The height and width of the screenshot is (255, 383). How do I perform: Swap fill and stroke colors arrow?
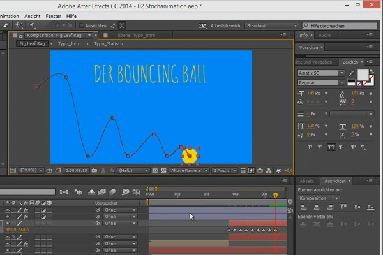point(372,71)
